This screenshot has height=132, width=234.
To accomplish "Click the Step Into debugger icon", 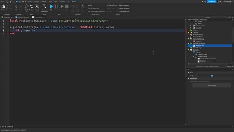I will 73,7.
